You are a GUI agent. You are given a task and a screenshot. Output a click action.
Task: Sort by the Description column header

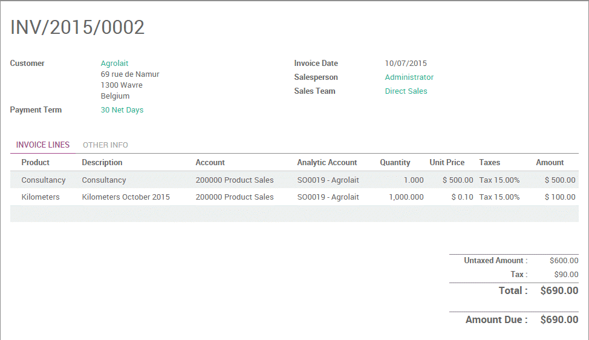pyautogui.click(x=102, y=163)
